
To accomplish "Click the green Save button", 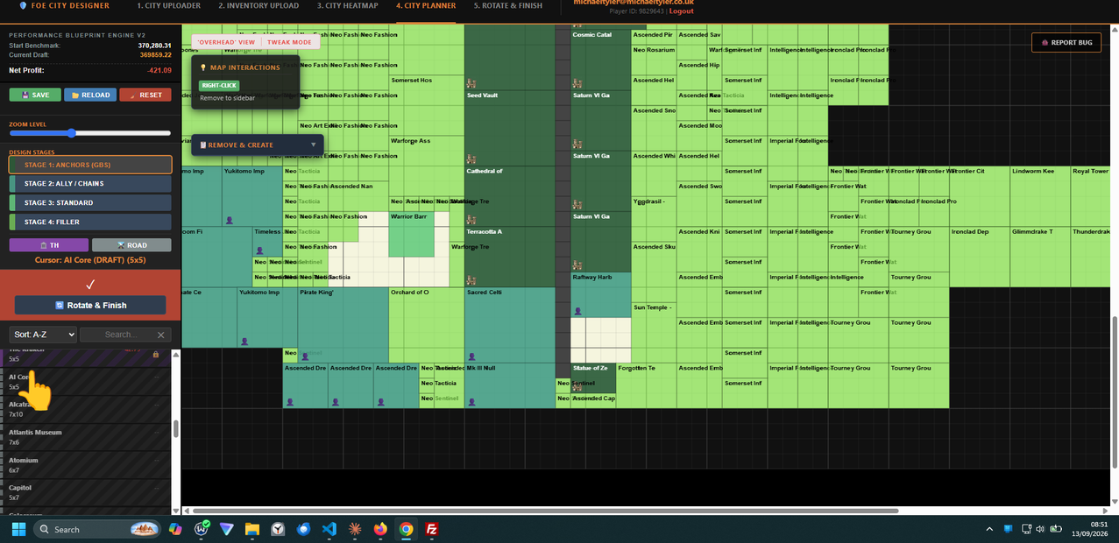I will (35, 95).
